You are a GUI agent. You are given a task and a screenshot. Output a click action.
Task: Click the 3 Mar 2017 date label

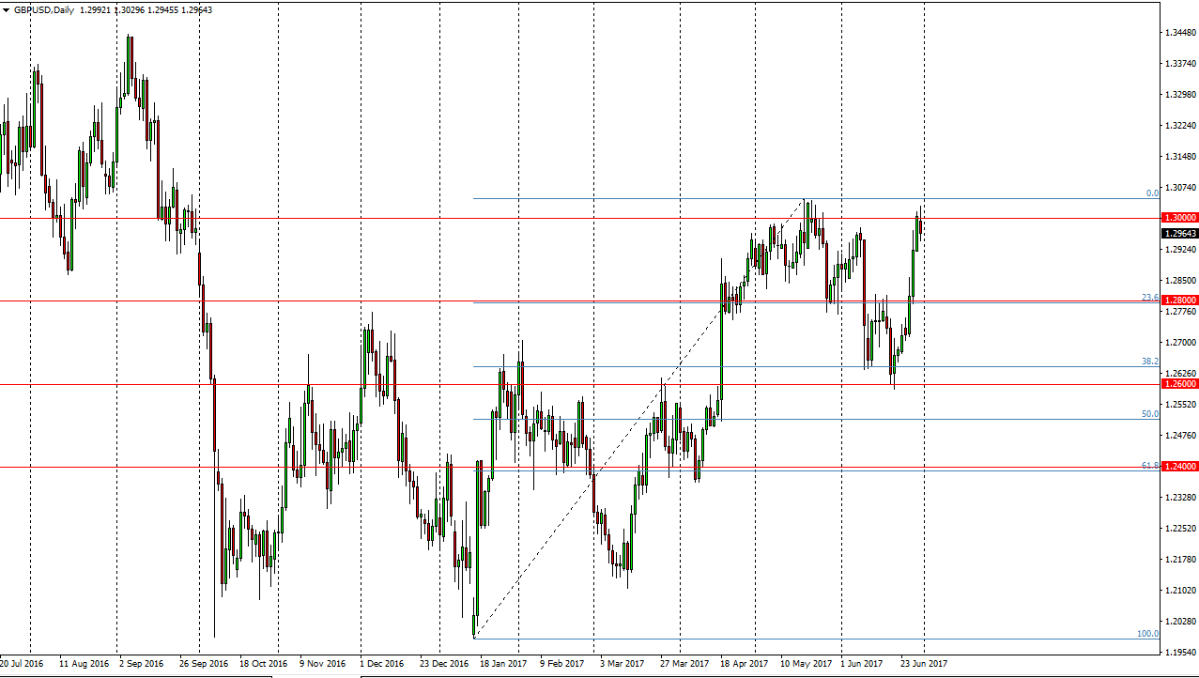tap(623, 664)
